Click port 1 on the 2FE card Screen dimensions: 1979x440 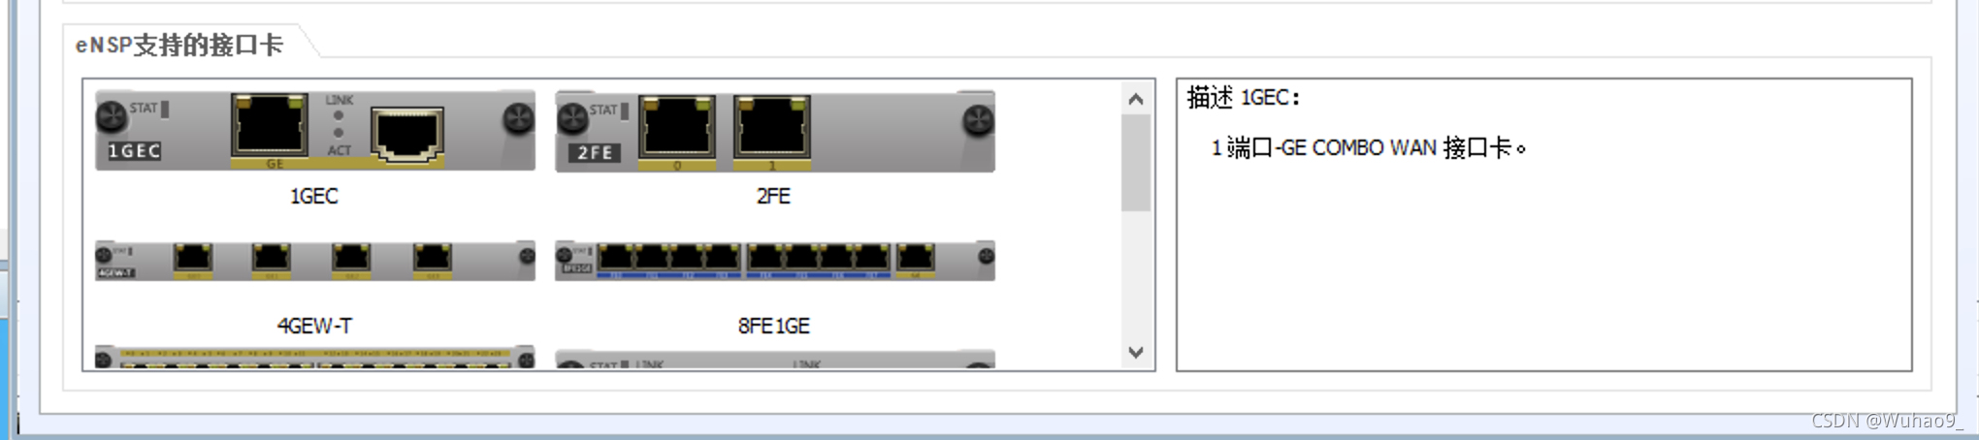pos(772,126)
